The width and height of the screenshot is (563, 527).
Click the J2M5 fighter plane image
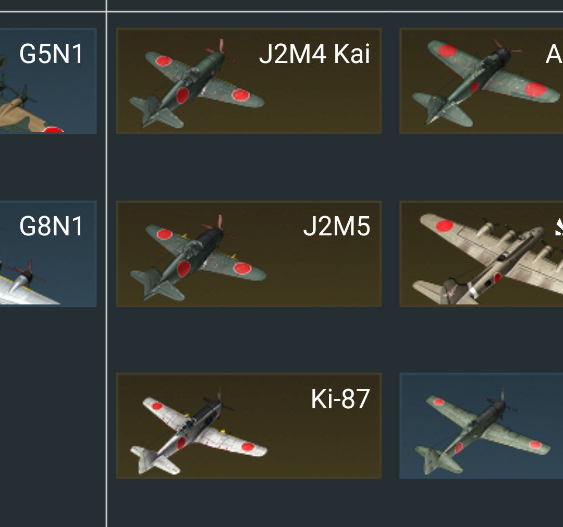[198, 258]
